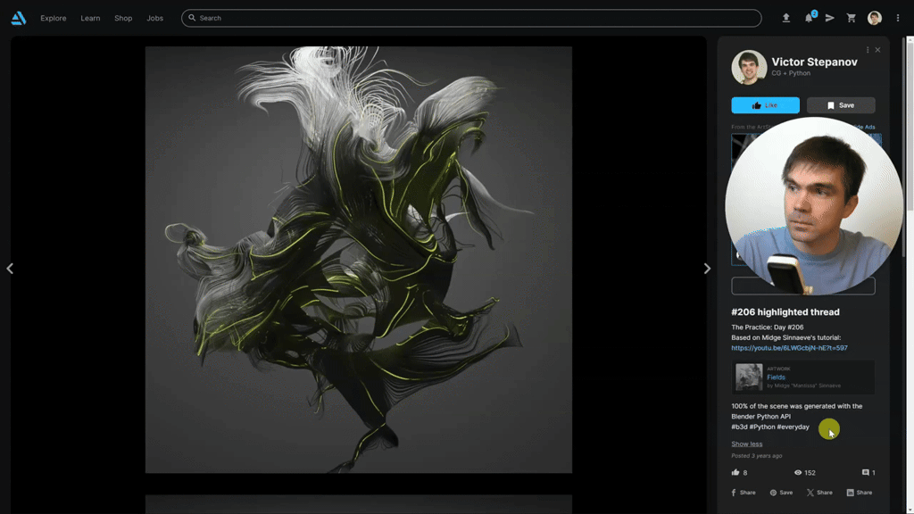Share the artwork on Facebook

[743, 492]
